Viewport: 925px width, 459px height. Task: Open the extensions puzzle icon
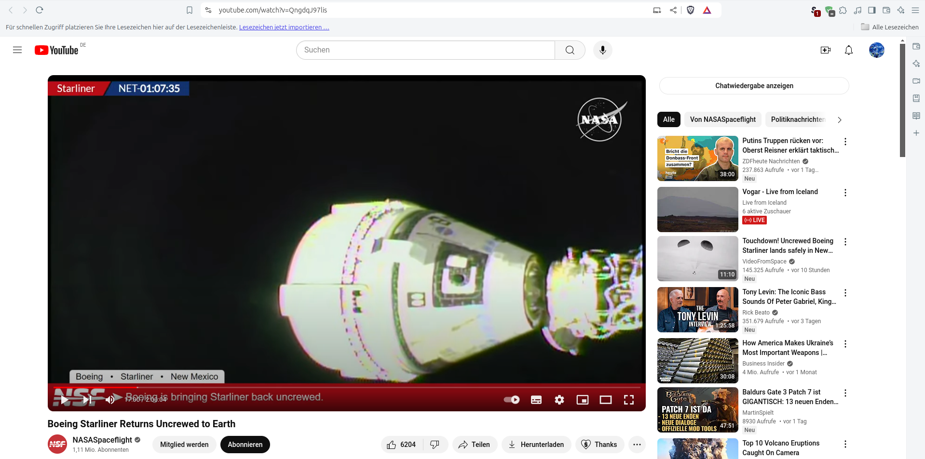pyautogui.click(x=843, y=10)
